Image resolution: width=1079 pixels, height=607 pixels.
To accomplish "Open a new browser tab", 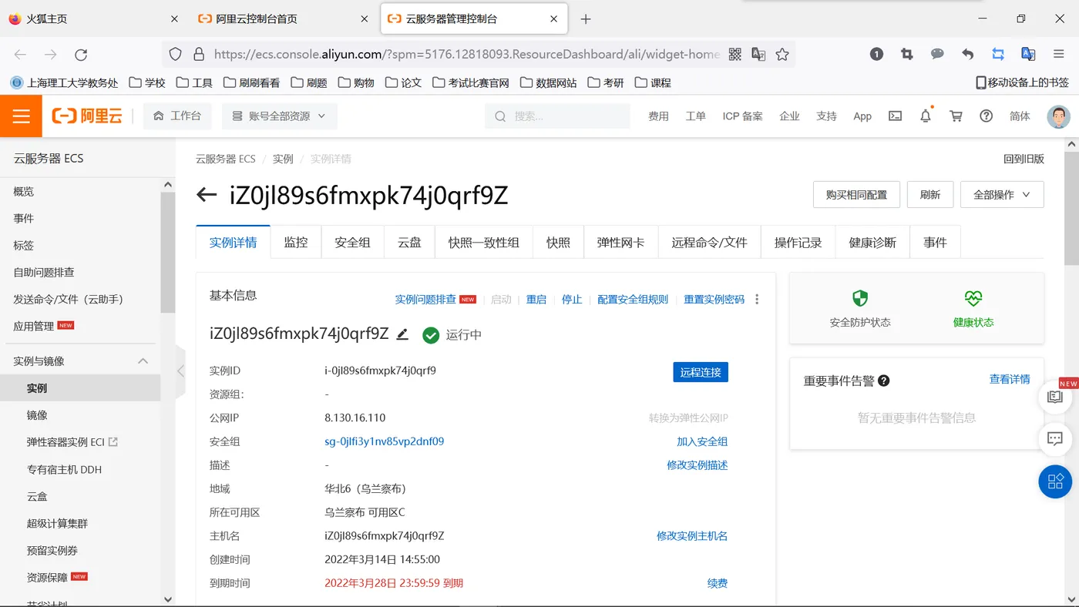I will point(586,19).
